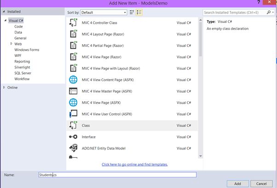Expand the Web tree node
277x188 pixels.
tap(12, 44)
